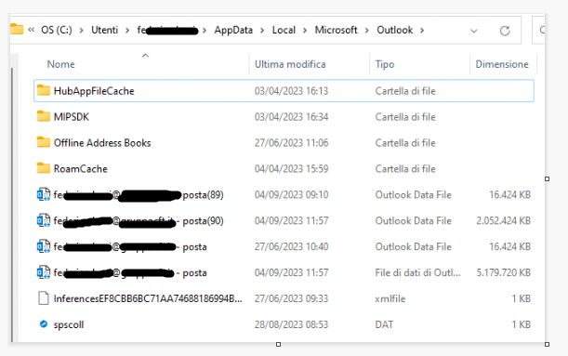Go to Local folder in breadcrumb
This screenshot has width=568, height=356.
coord(284,30)
